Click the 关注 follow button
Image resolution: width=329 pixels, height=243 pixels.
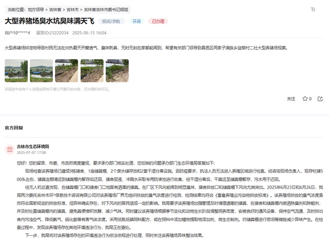[x=291, y=99]
